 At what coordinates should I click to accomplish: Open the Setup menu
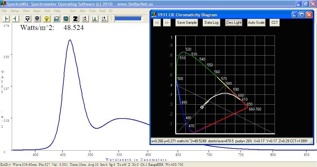point(15,11)
